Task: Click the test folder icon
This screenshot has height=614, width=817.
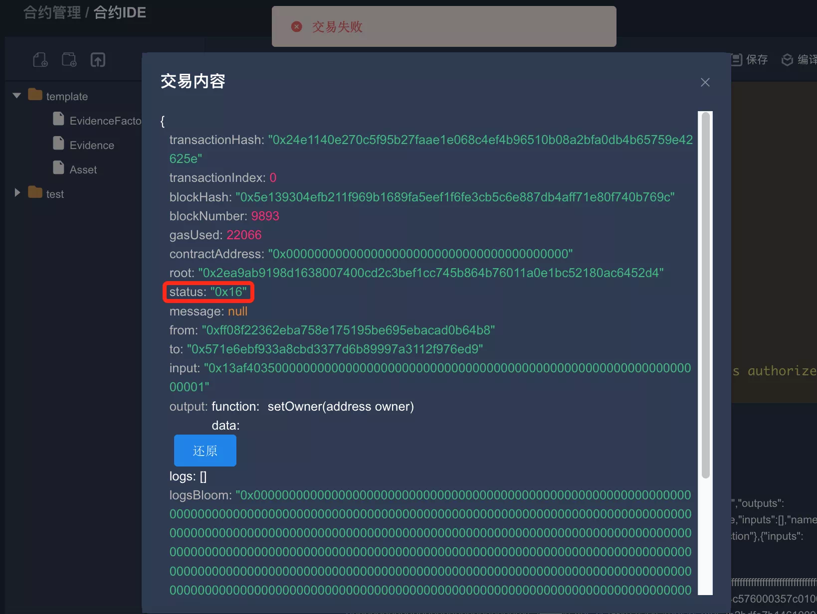Action: 35,192
